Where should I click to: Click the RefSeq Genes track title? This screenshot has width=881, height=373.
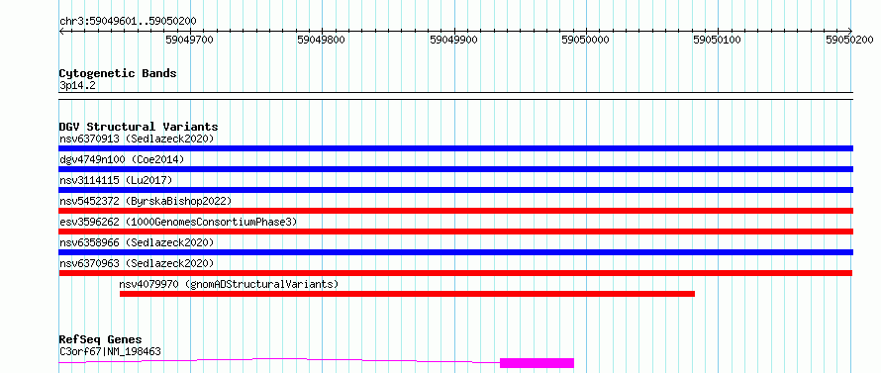tap(100, 339)
